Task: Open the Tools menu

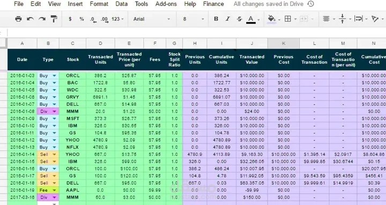Action: pos(142,4)
